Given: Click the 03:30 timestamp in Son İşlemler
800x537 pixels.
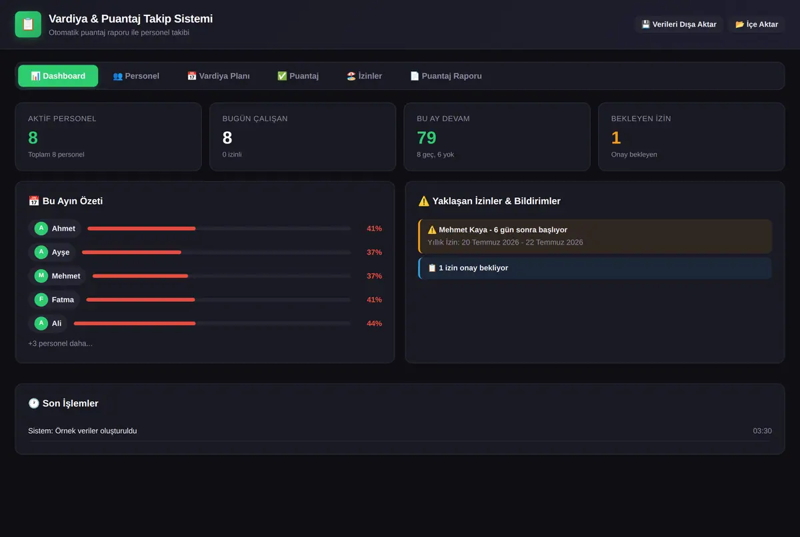Looking at the screenshot, I should click(763, 431).
